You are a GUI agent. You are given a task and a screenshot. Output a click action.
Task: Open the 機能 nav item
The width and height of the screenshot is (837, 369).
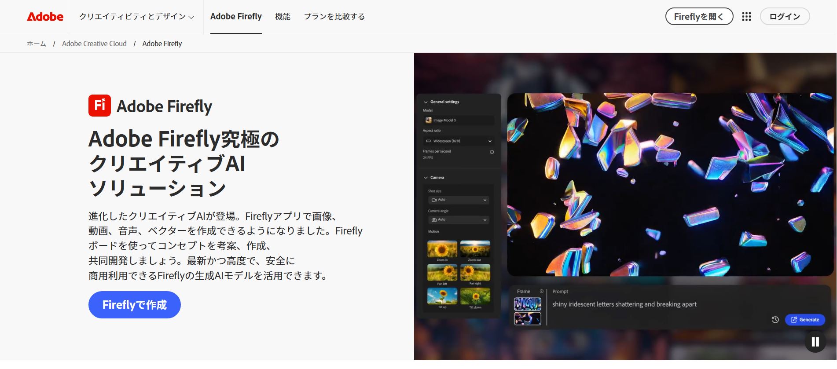pos(283,17)
